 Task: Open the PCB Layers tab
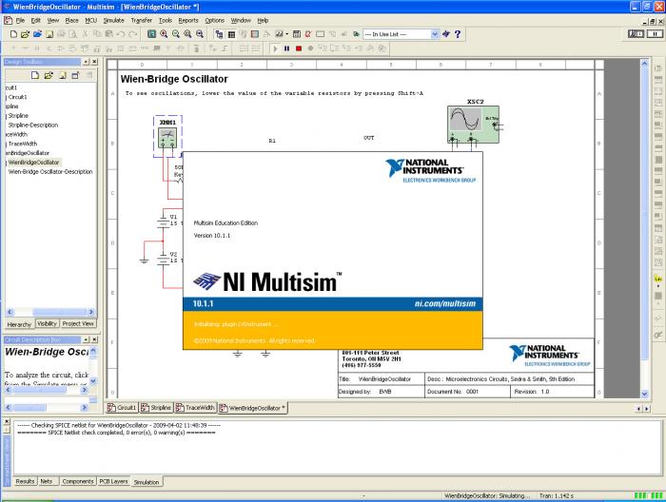(113, 481)
